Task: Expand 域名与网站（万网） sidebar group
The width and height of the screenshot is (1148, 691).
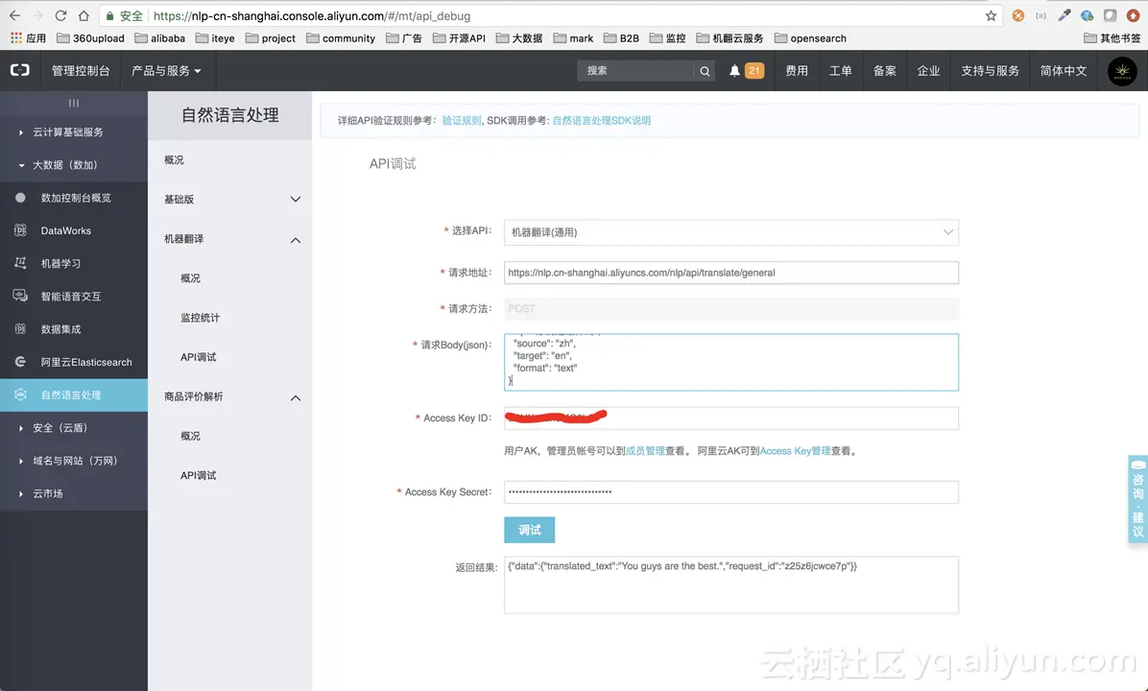Action: tap(74, 461)
